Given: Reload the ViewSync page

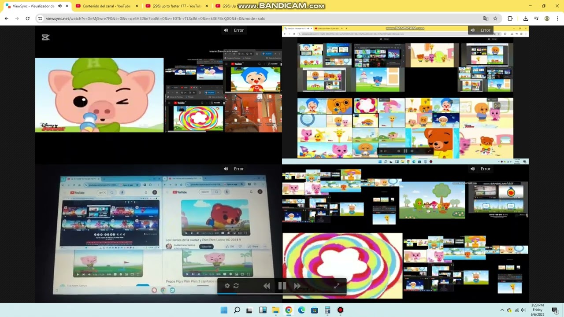Looking at the screenshot, I should click(x=28, y=18).
